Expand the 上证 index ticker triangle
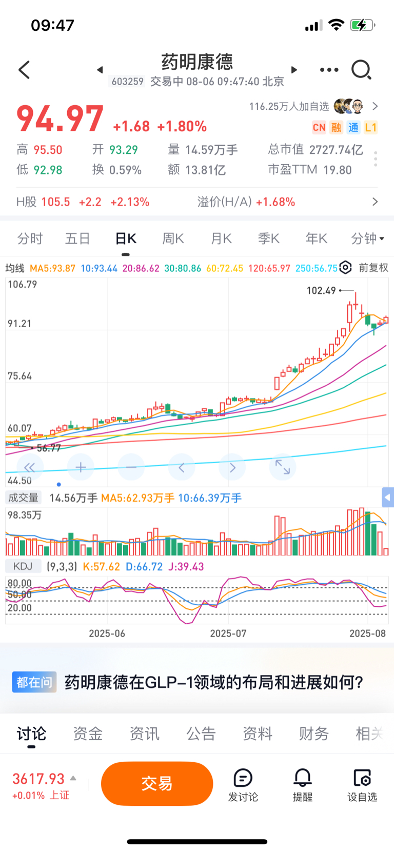This screenshot has width=394, height=853. coord(73,778)
